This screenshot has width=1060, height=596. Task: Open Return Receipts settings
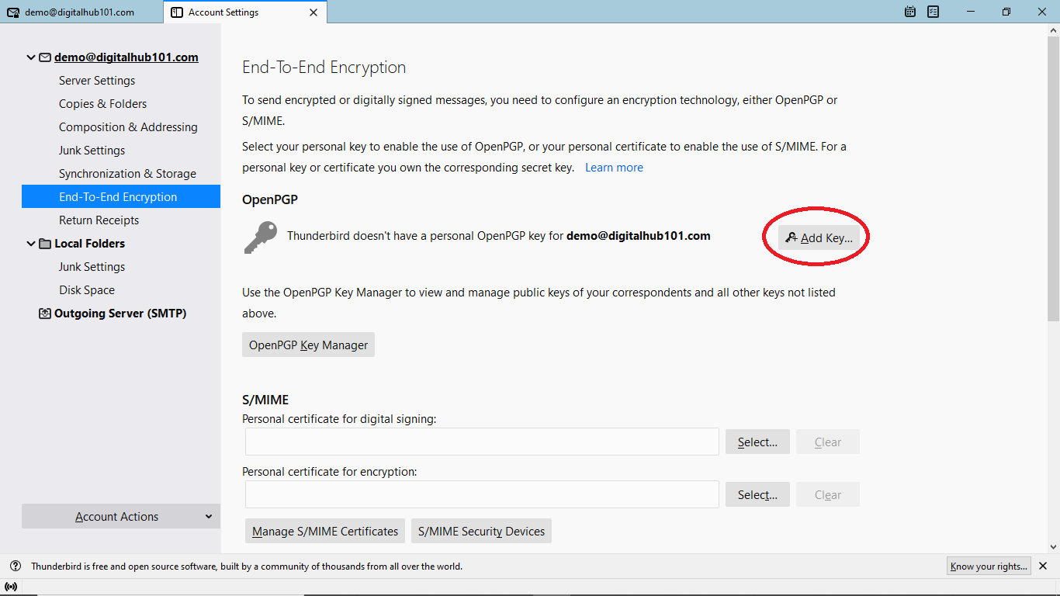[99, 220]
